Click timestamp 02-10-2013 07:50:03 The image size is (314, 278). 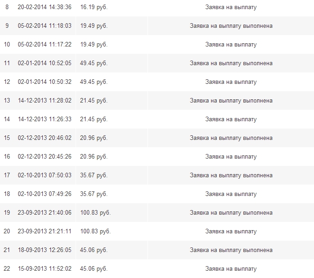(x=44, y=175)
